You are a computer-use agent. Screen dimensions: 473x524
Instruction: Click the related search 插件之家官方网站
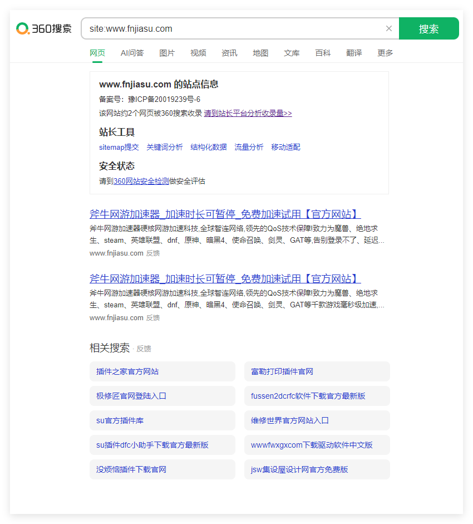coord(129,371)
